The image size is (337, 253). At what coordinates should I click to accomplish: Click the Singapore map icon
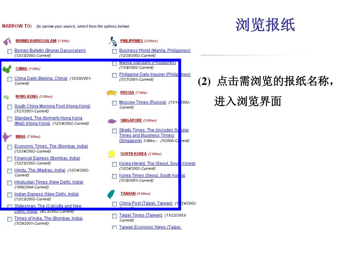[112, 121]
